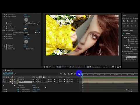Open the Show Channel icon menu
Screen dimensions: 140x105
point(76,67)
